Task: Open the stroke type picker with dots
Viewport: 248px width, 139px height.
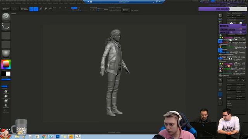Action: (6, 26)
